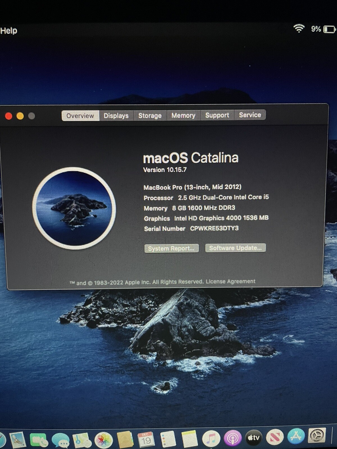Click the macOS Catalina island image
The width and height of the screenshot is (337, 449).
click(74, 208)
